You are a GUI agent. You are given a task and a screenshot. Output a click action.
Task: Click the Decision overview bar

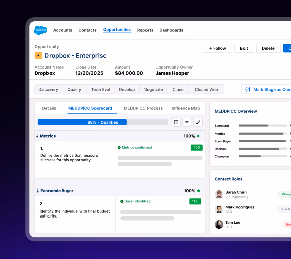(x=263, y=149)
